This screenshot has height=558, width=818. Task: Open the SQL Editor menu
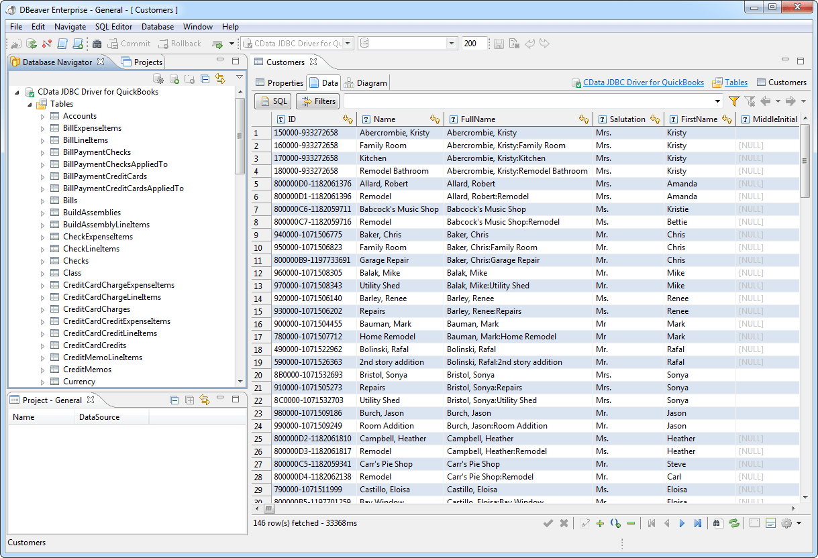click(113, 27)
